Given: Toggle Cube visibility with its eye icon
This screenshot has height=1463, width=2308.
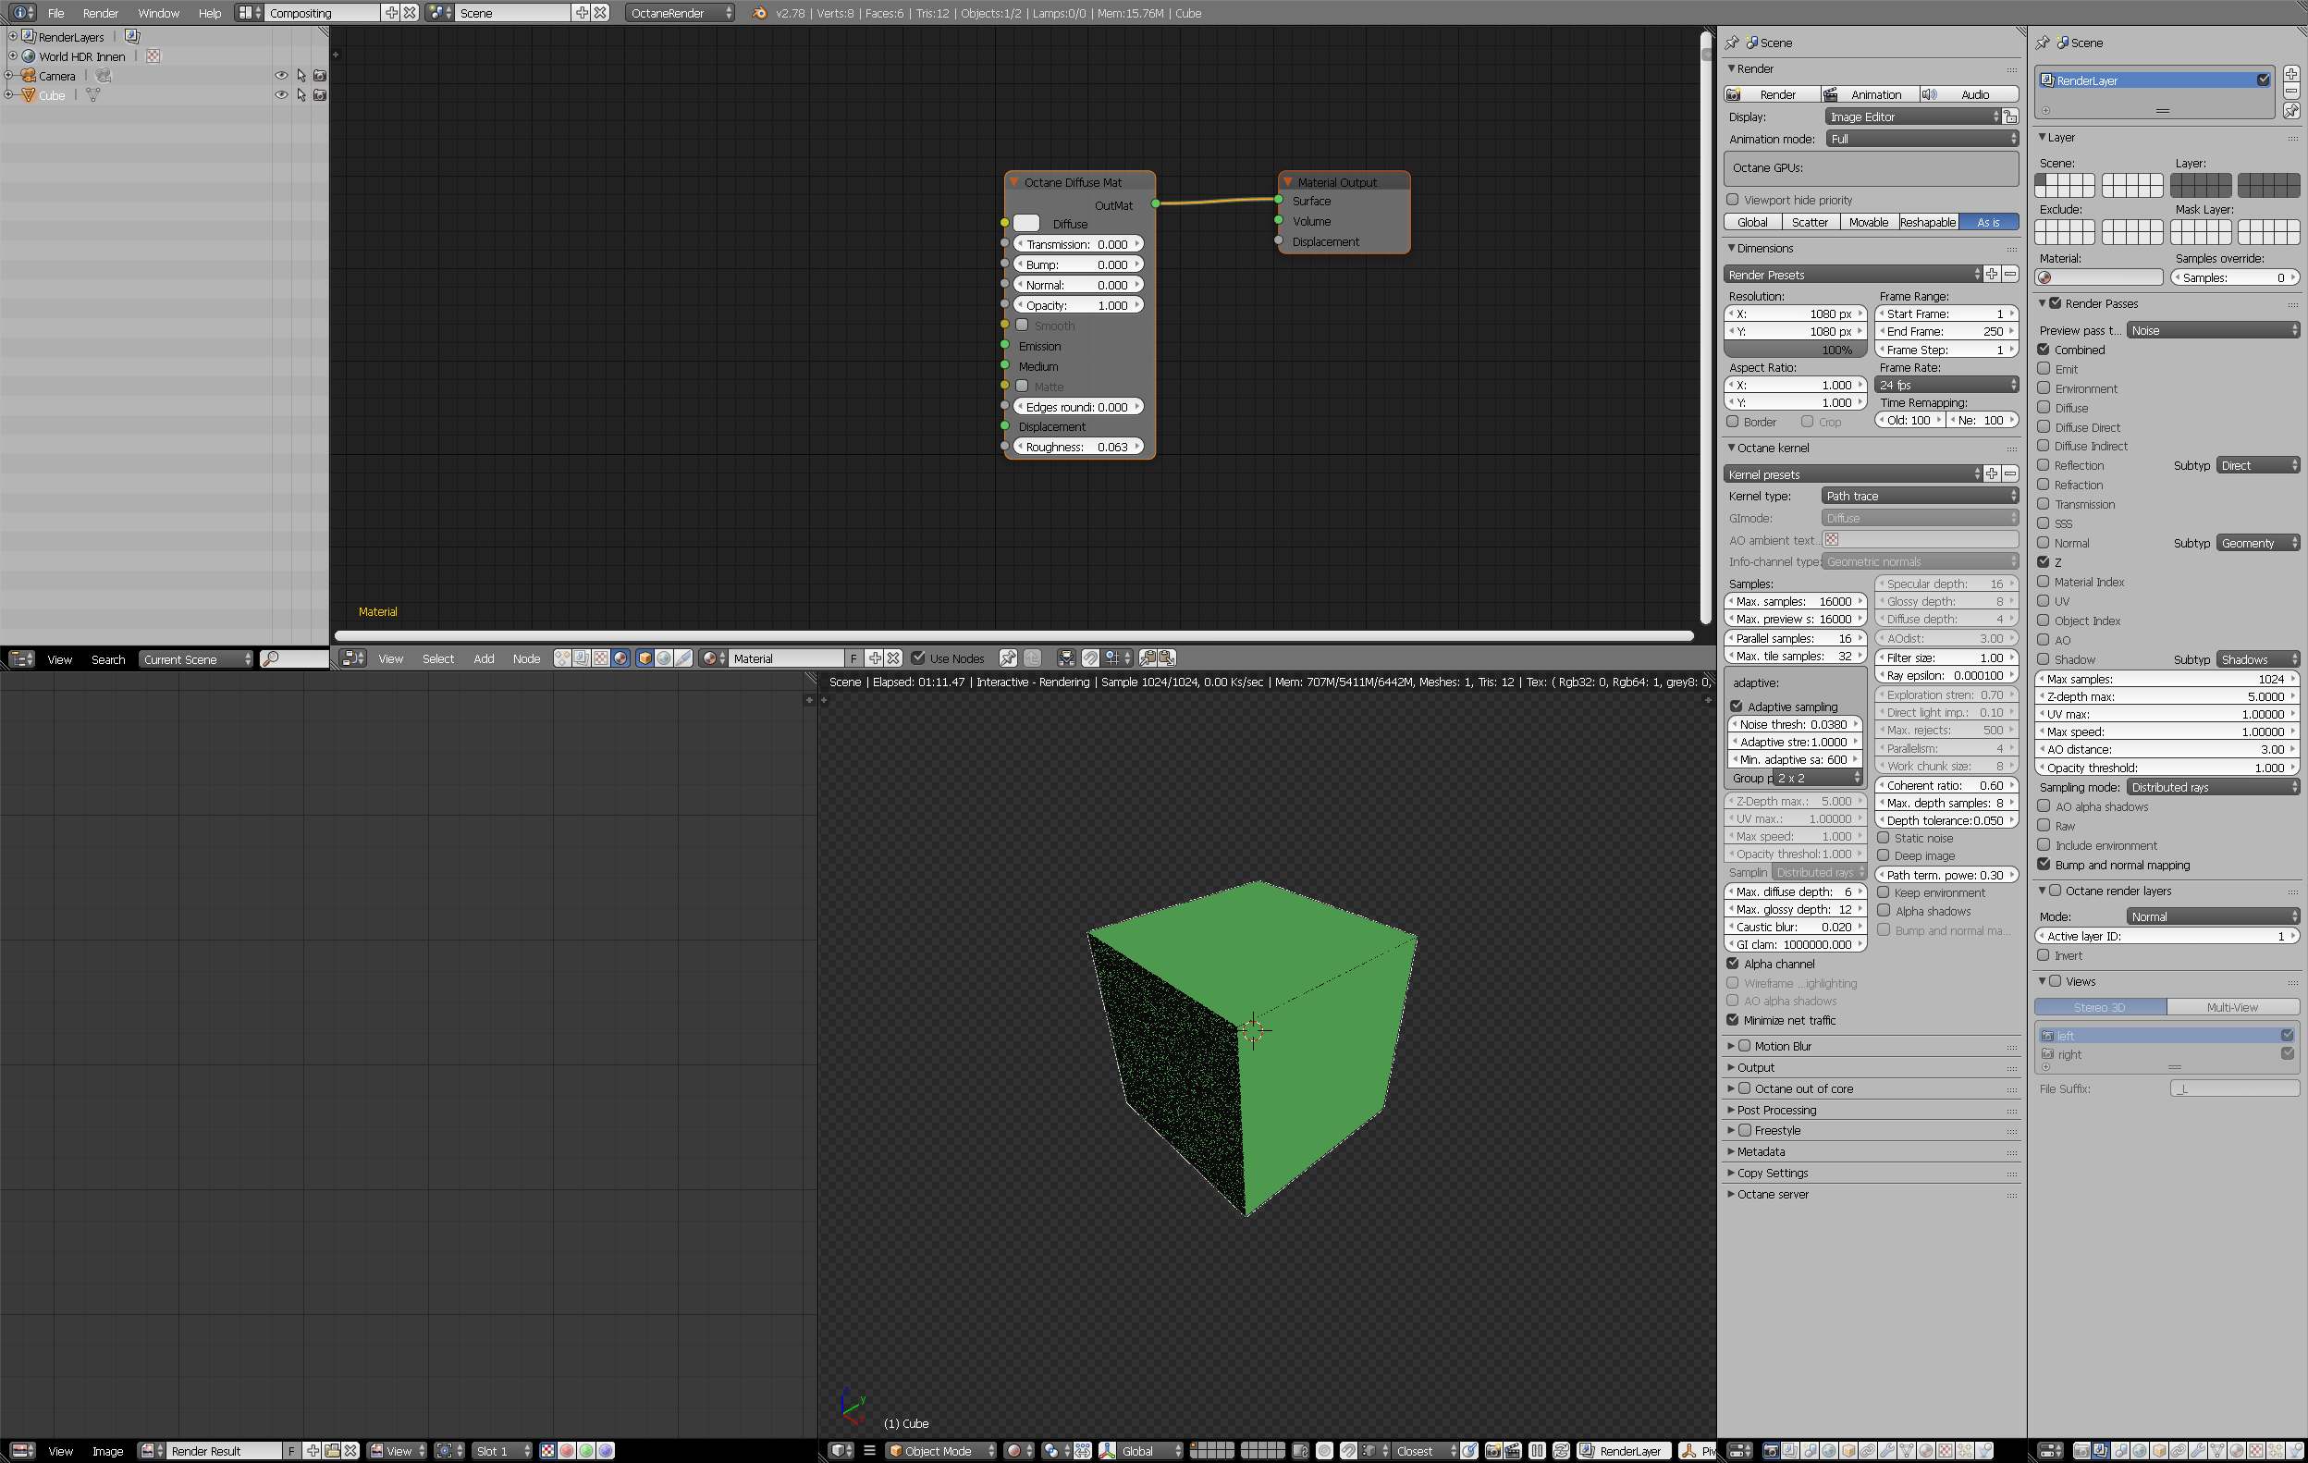Looking at the screenshot, I should coord(281,95).
